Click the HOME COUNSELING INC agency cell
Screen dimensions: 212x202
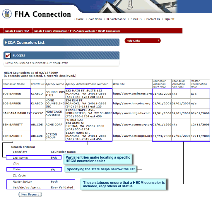(55, 103)
